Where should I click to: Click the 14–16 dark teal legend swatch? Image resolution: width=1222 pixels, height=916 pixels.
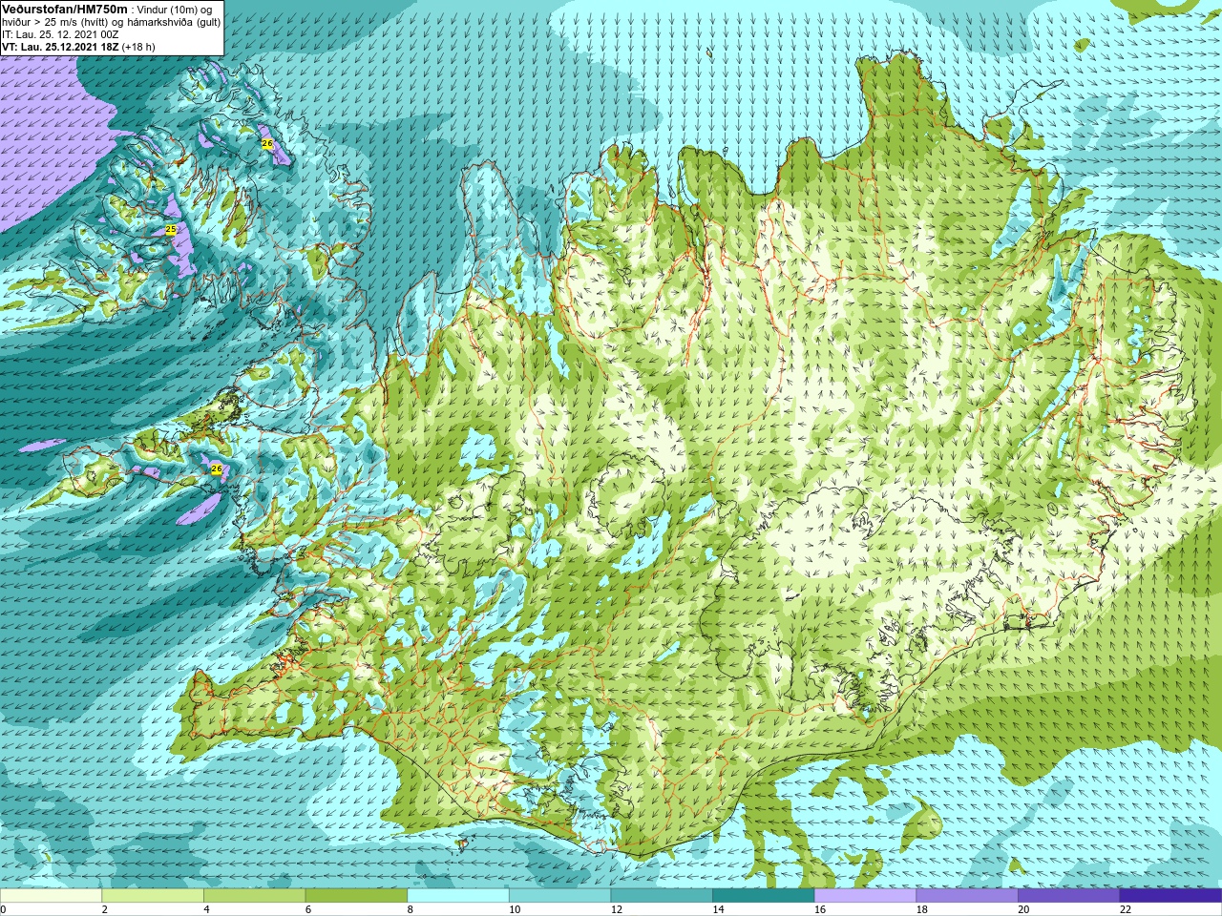(x=764, y=896)
